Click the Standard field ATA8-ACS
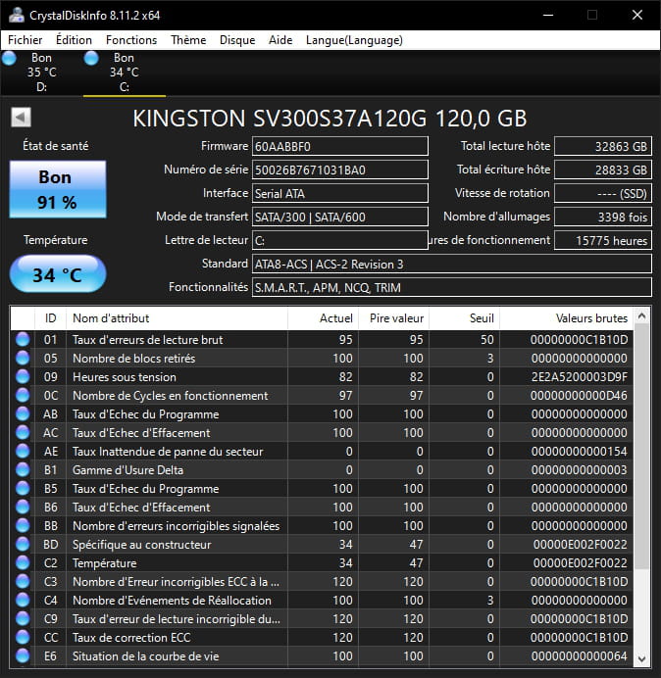The height and width of the screenshot is (678, 661). [x=452, y=264]
